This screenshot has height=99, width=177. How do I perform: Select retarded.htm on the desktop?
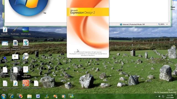click(36, 84)
